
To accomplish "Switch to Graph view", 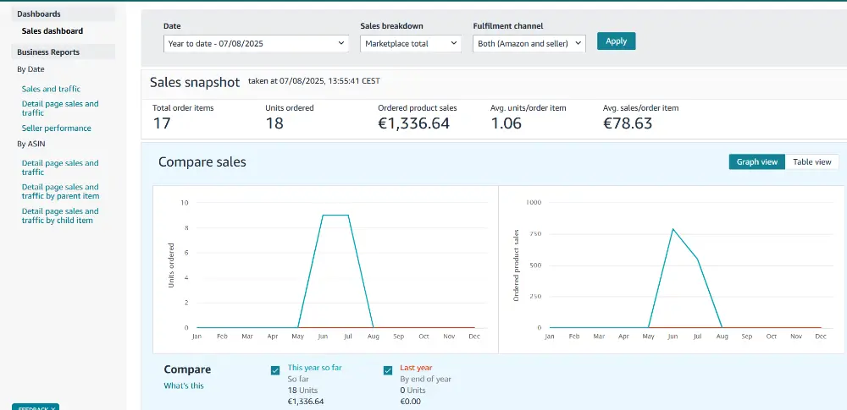I will tap(756, 161).
